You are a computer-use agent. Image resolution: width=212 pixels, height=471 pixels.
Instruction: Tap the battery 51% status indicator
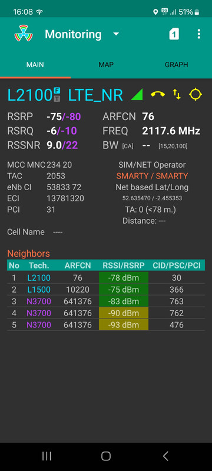click(189, 12)
